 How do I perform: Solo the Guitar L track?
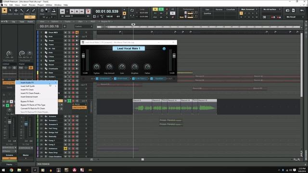pos(69,77)
